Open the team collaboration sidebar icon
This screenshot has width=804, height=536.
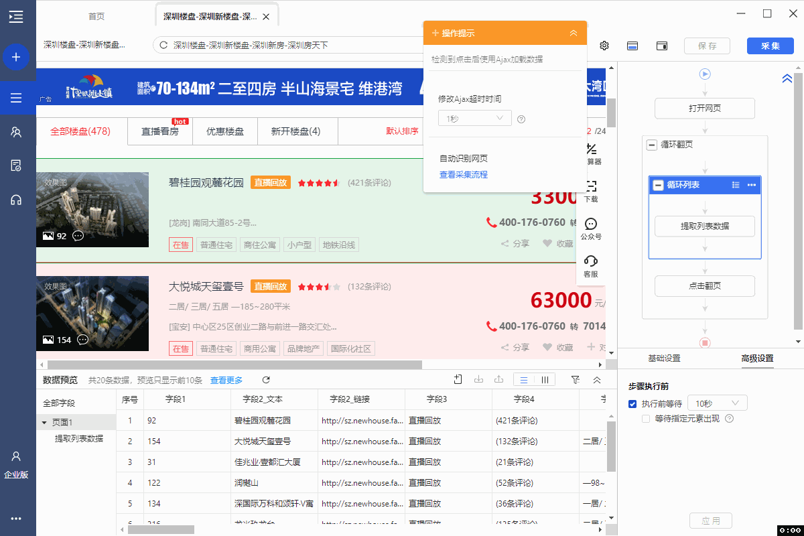click(x=16, y=132)
